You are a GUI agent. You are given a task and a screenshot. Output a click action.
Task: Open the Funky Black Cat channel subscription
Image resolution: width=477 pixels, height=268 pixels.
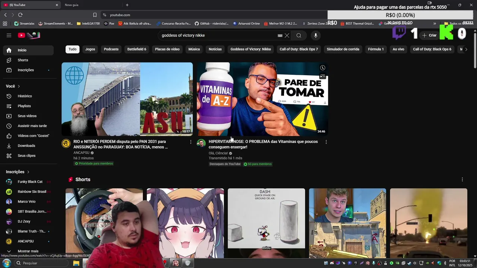coord(28,182)
